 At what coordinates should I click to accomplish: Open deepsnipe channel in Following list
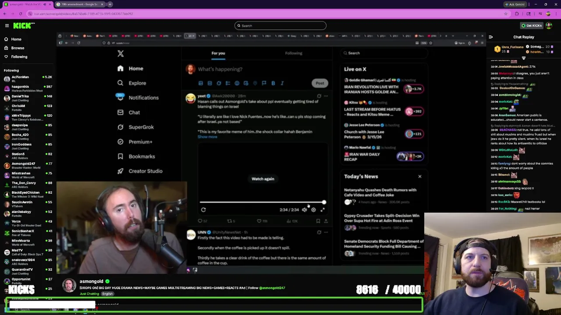(x=27, y=127)
